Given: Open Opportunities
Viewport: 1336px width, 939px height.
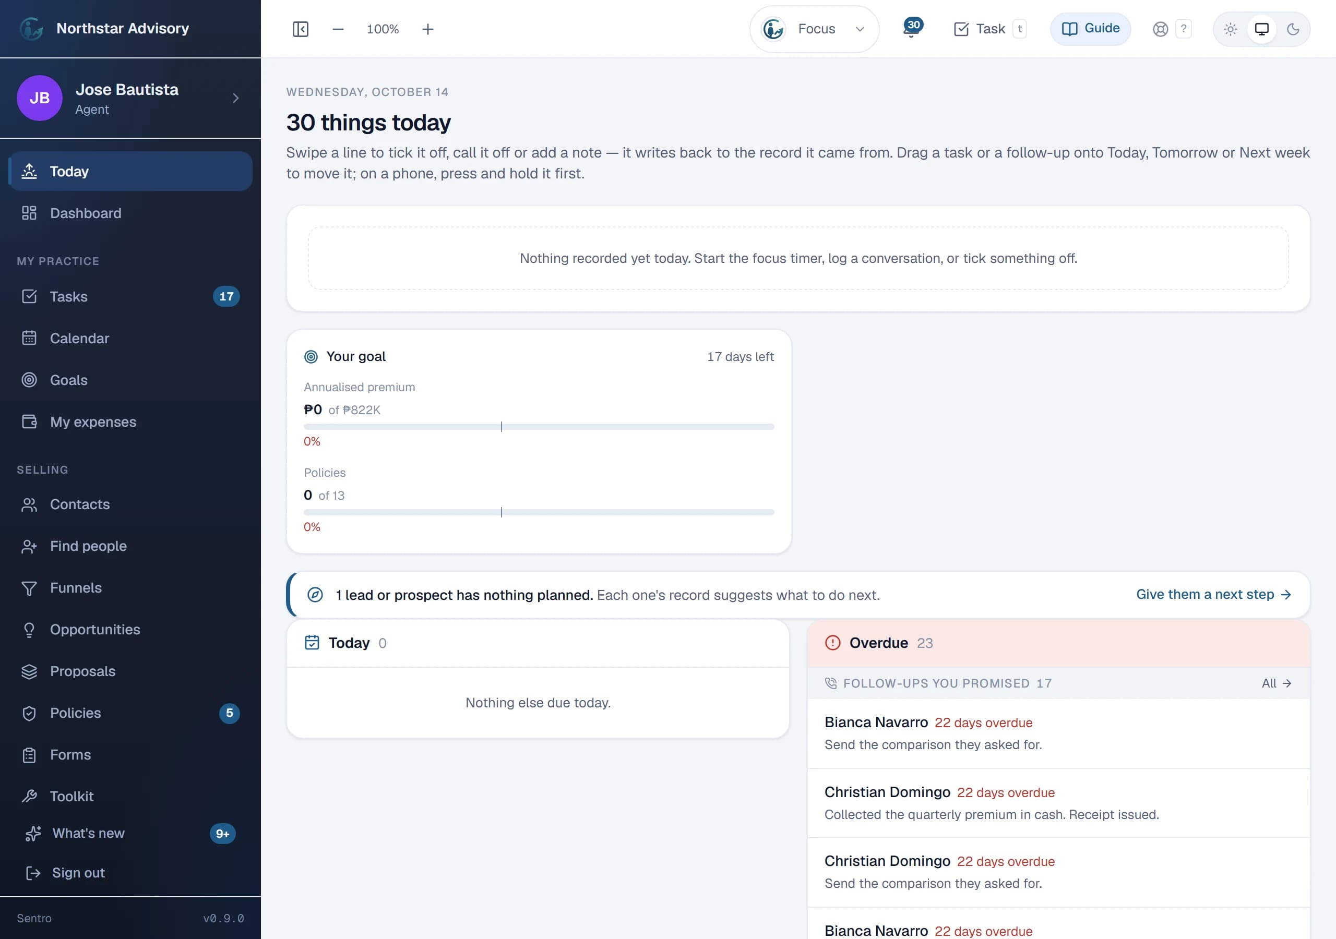Looking at the screenshot, I should click(130, 630).
